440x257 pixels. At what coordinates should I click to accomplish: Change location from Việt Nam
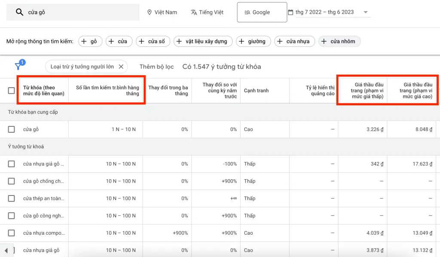click(162, 12)
